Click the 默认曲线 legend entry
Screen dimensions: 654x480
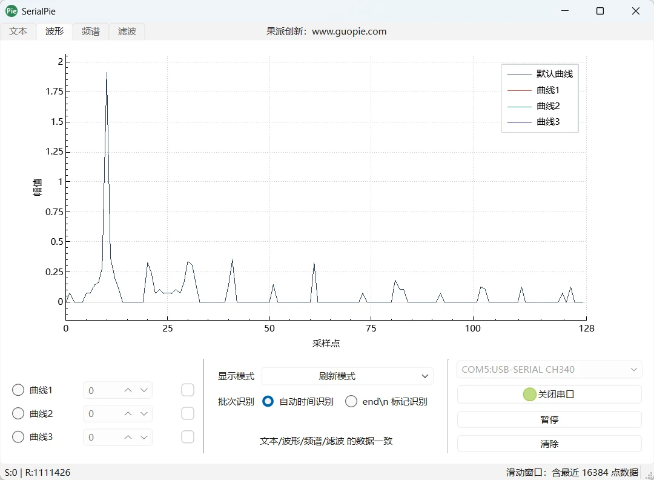(540, 74)
